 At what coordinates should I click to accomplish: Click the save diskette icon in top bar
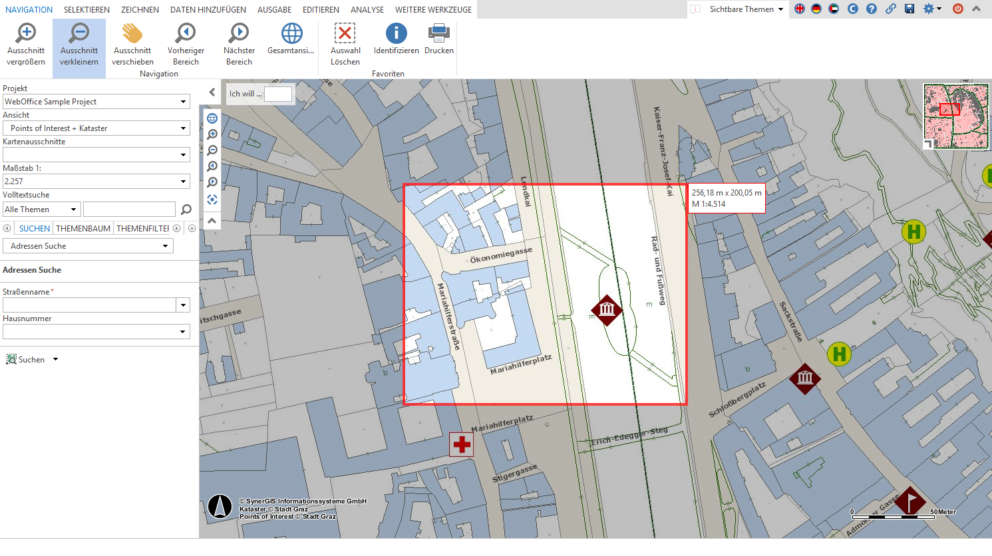[909, 9]
